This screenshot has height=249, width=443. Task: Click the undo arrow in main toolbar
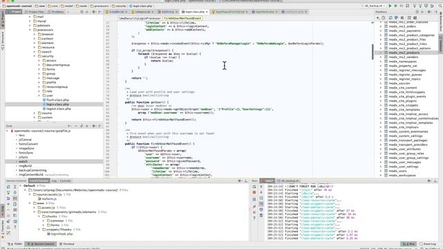click(x=432, y=6)
